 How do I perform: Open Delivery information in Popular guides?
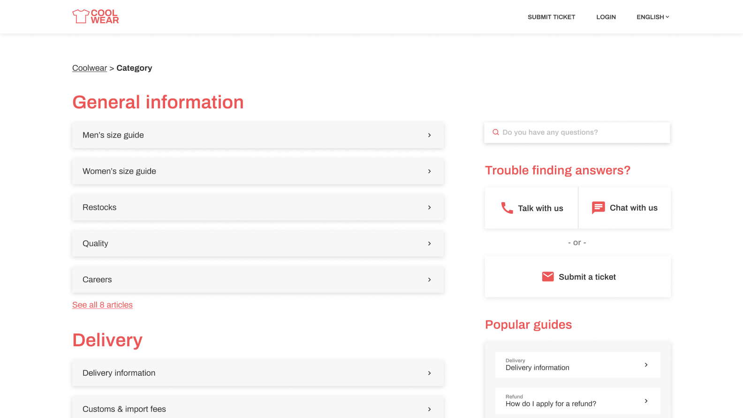point(577,365)
